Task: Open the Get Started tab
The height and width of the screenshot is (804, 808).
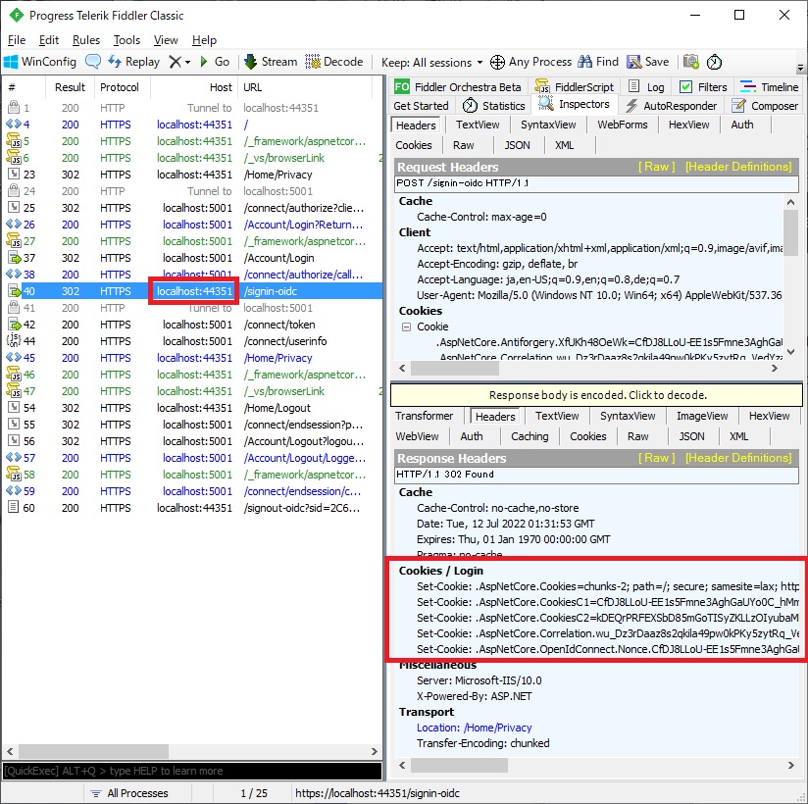Action: [x=421, y=106]
